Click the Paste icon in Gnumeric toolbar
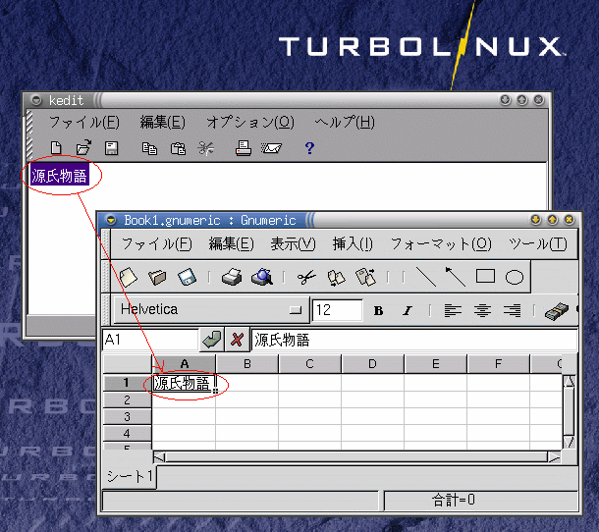 [365, 277]
